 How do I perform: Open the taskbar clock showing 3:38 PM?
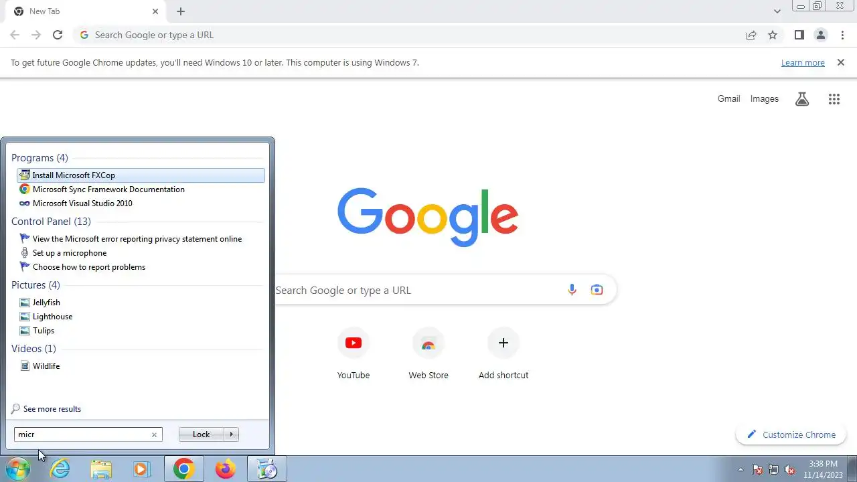click(823, 469)
